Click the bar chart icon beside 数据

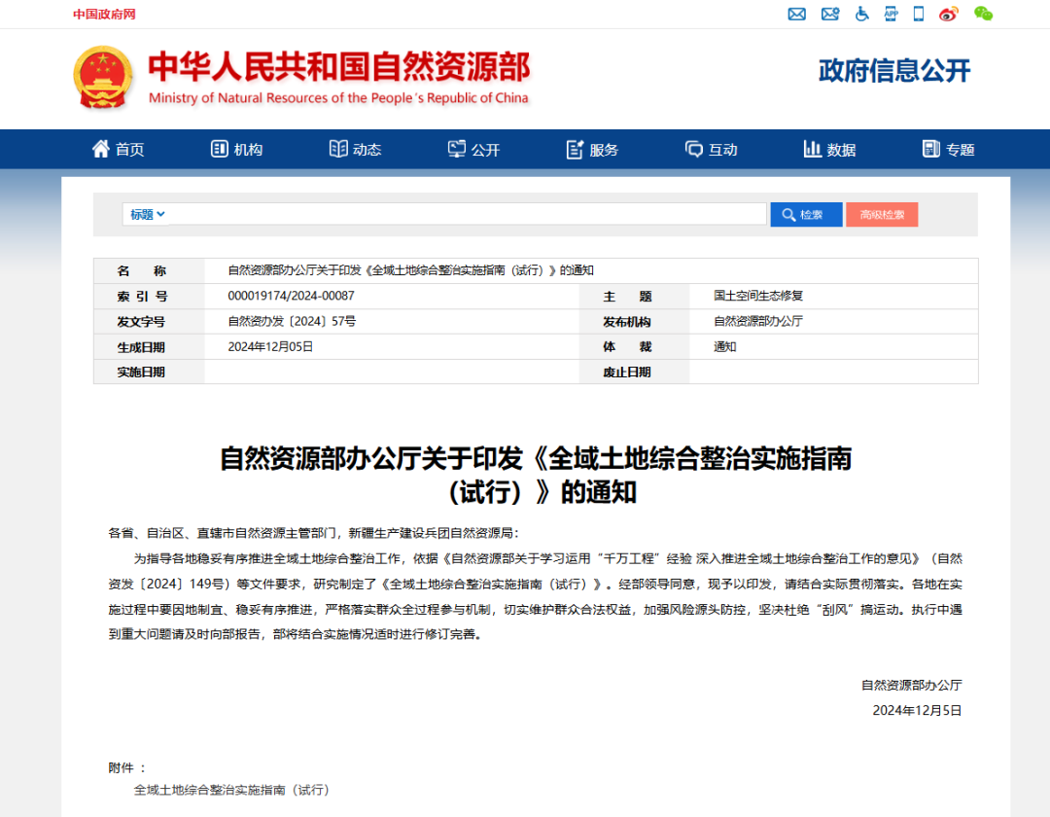point(812,149)
